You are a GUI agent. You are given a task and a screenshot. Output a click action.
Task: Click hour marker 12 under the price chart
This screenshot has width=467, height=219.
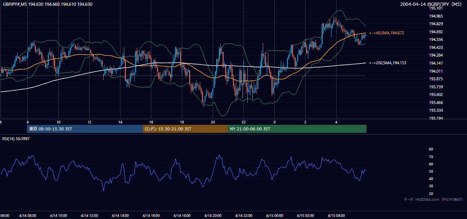(89, 122)
